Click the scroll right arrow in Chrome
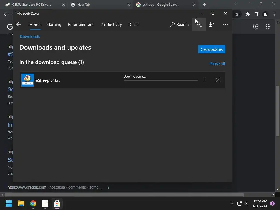Image resolution: width=280 pixels, height=210 pixels. coord(273,194)
